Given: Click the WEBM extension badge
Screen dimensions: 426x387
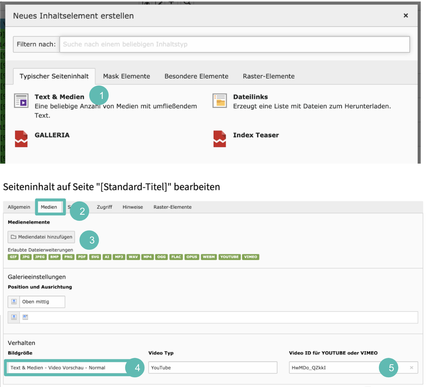Looking at the screenshot, I should (209, 257).
